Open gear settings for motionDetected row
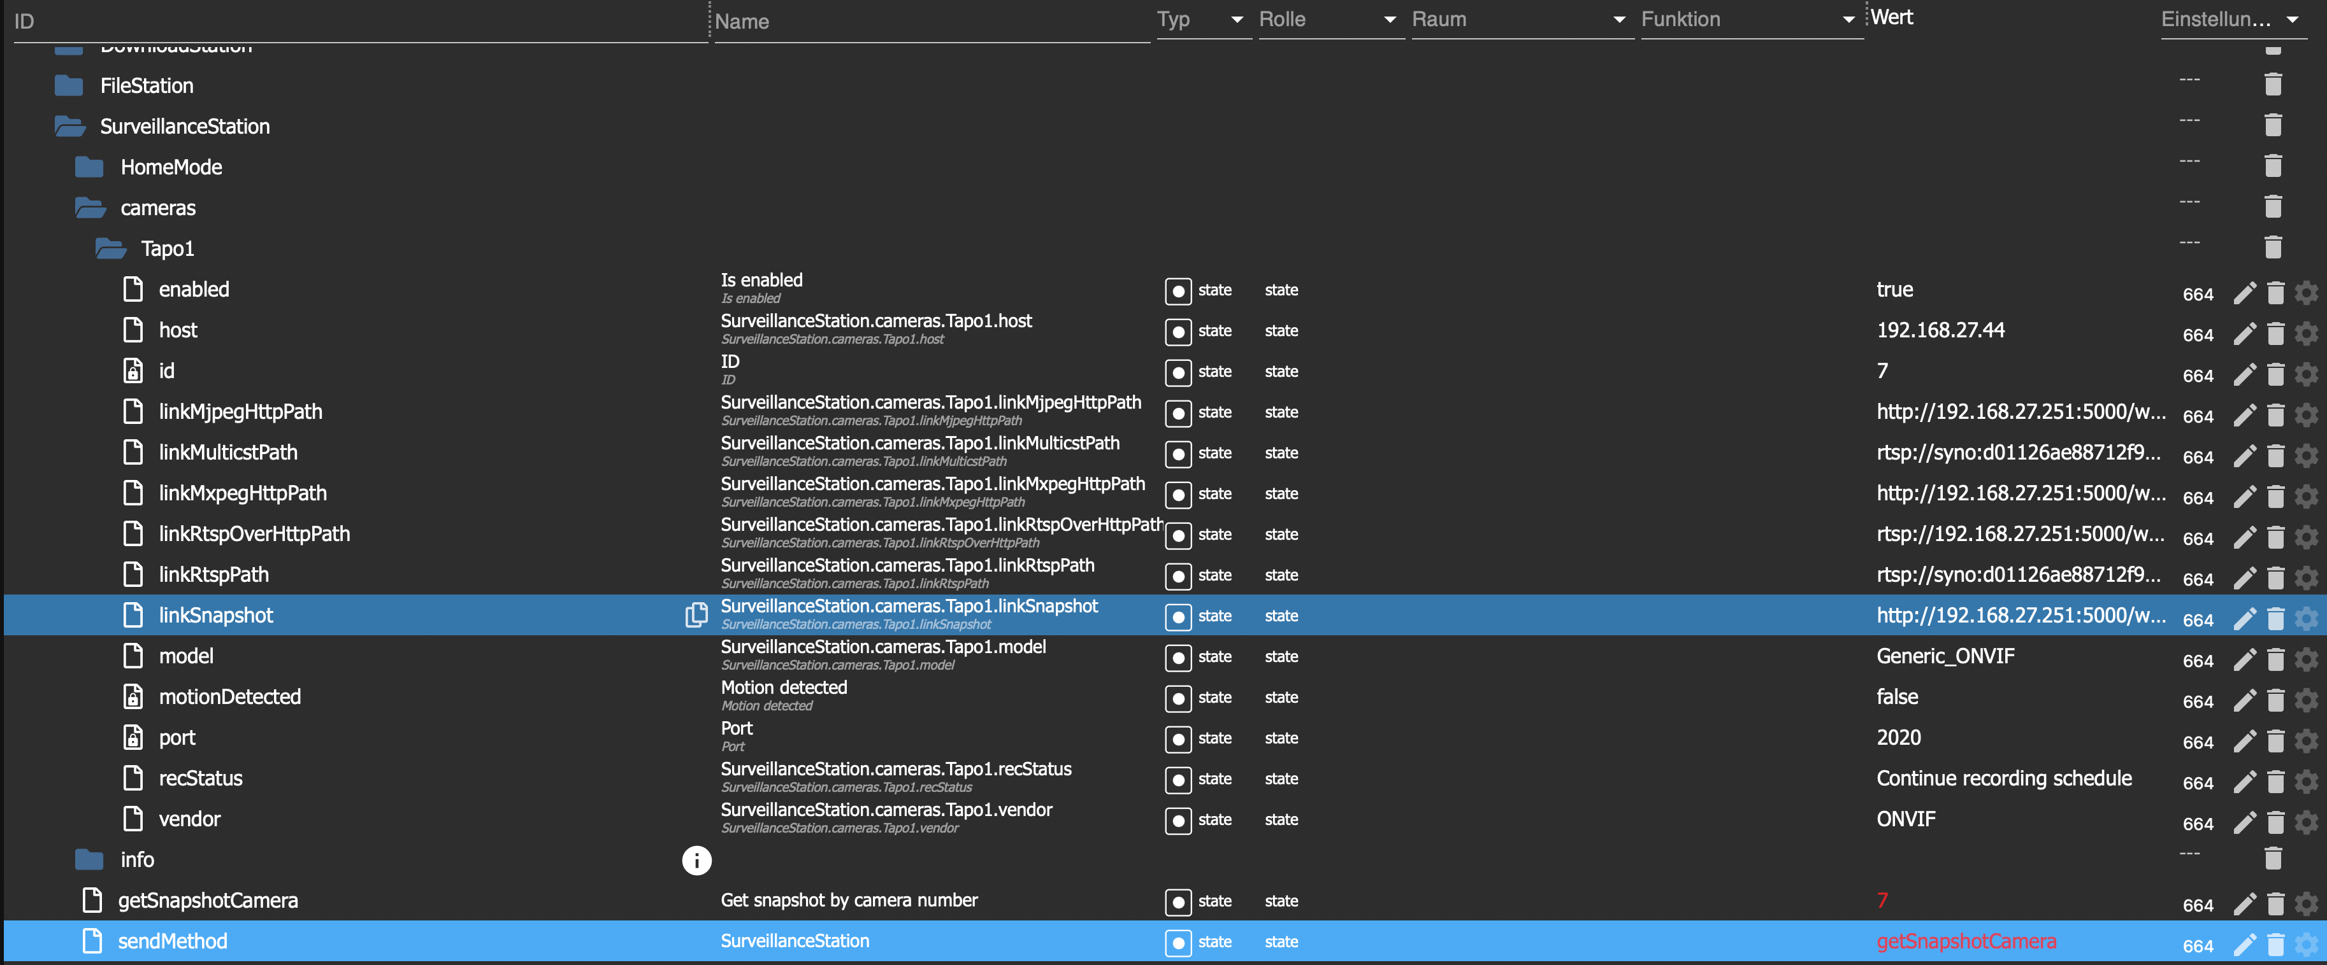The height and width of the screenshot is (965, 2327). coord(2305,700)
